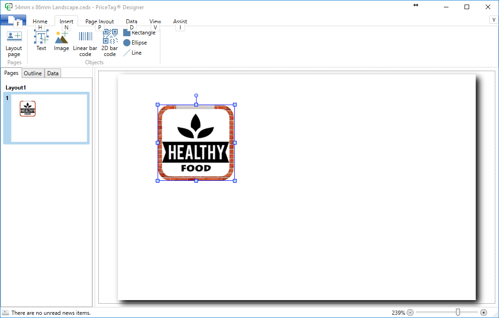Open the Outline panel tab

point(33,73)
